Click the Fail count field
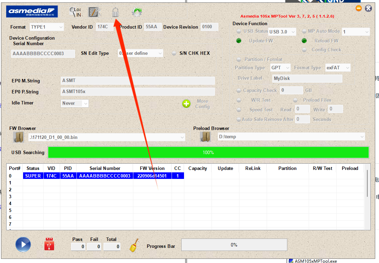The image size is (379, 263). (x=94, y=246)
